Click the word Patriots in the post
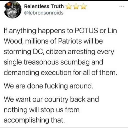128x128 pixels. pos(70,41)
